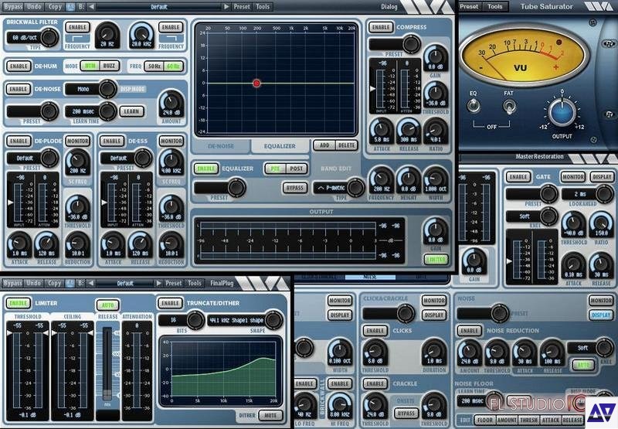Click the 20.0 kHz brickwall frequency knob
The width and height of the screenshot is (618, 429).
click(x=142, y=35)
